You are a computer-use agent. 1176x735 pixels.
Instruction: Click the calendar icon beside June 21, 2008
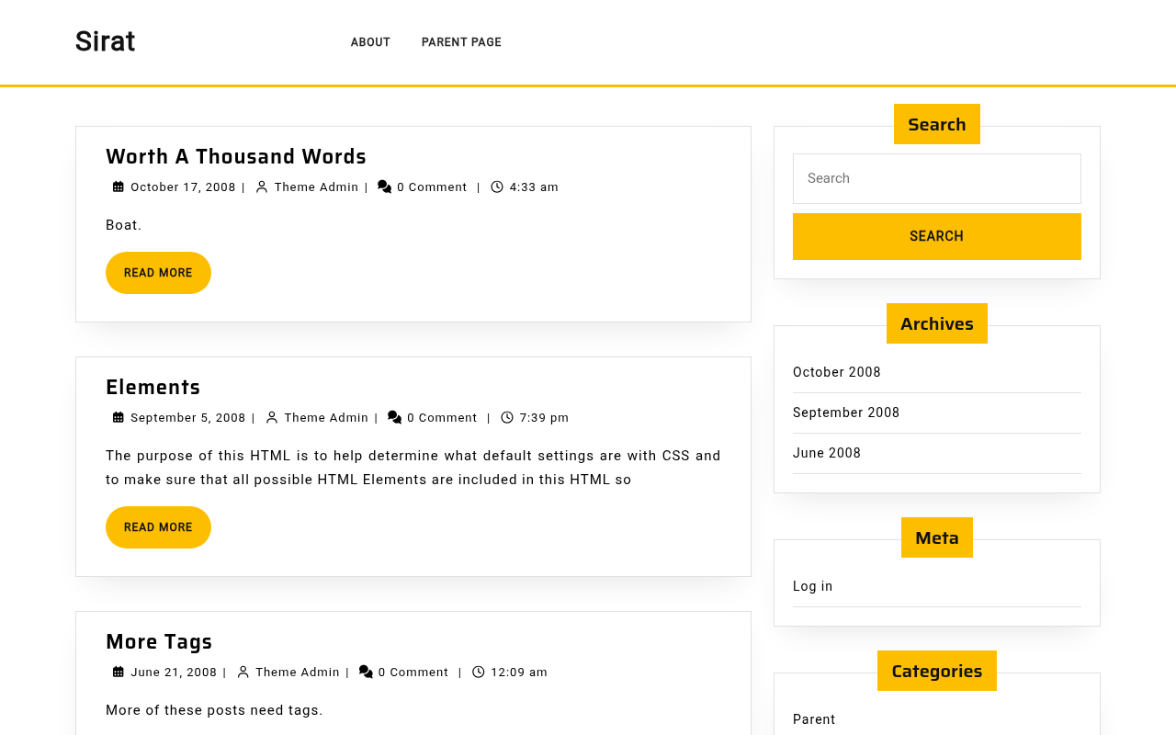pyautogui.click(x=119, y=673)
